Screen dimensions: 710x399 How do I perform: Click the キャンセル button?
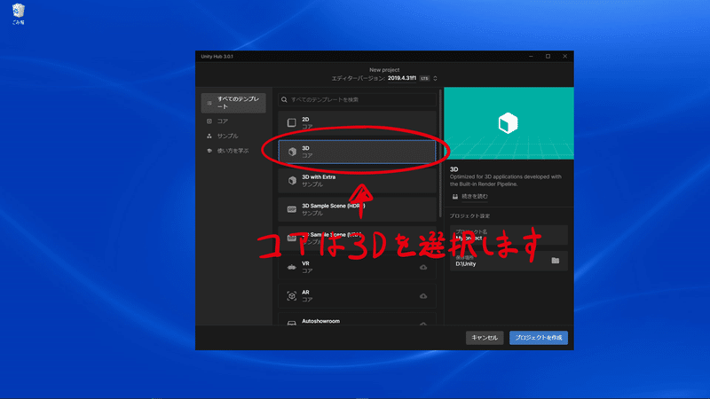click(x=485, y=338)
